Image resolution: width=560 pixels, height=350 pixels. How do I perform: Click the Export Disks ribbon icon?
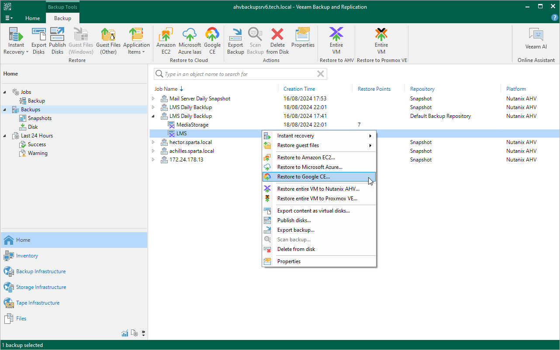pos(38,41)
